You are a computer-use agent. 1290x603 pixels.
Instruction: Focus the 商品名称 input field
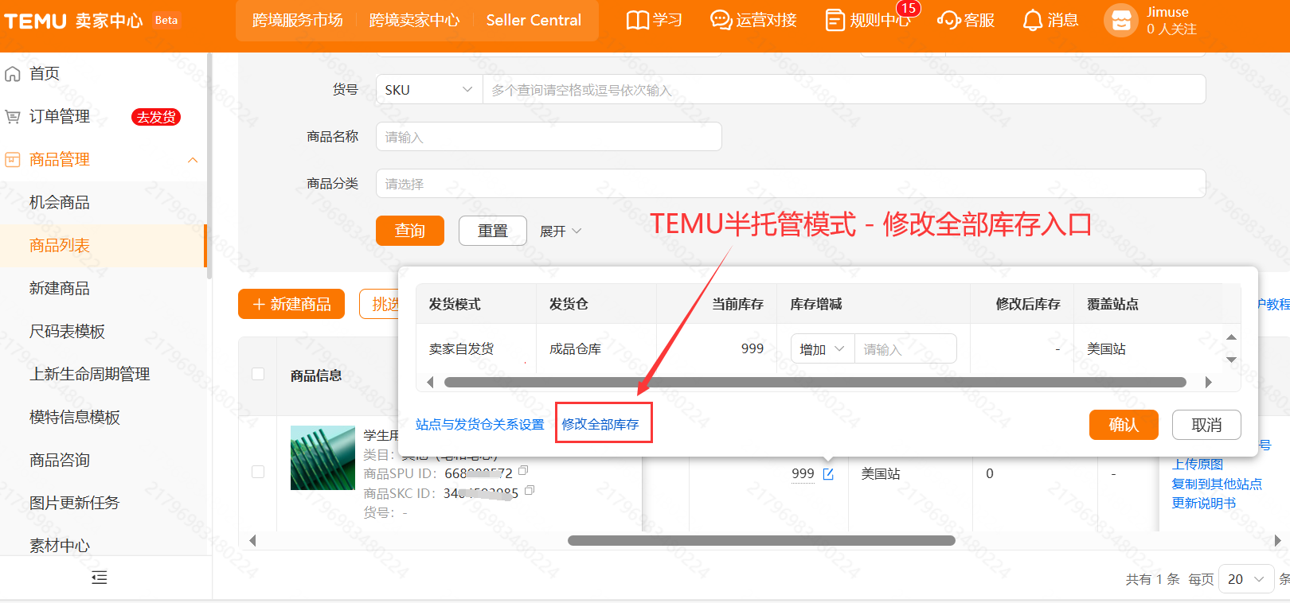point(549,137)
